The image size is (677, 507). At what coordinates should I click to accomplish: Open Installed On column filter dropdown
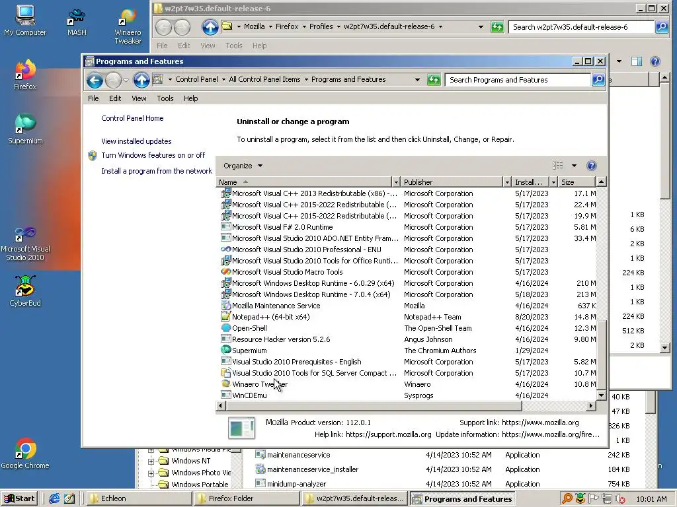(553, 182)
